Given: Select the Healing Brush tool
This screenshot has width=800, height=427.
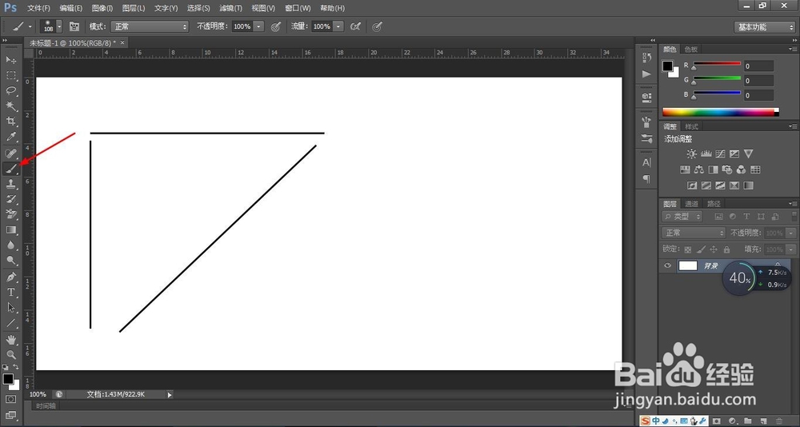Looking at the screenshot, I should [x=10, y=153].
